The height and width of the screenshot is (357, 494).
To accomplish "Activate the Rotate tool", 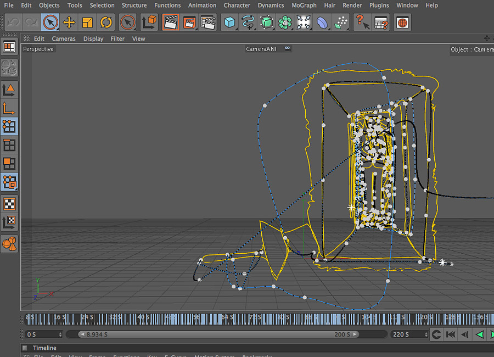I will 106,23.
